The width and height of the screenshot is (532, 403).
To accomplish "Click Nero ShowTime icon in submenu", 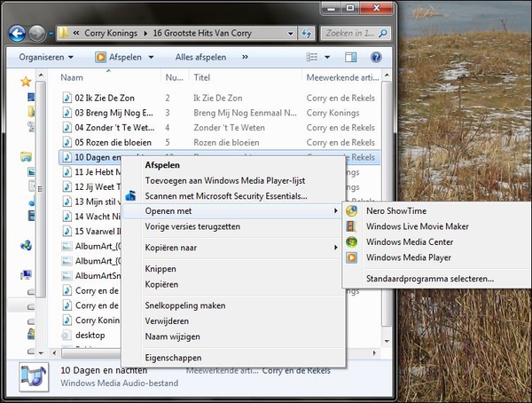I will pyautogui.click(x=351, y=210).
